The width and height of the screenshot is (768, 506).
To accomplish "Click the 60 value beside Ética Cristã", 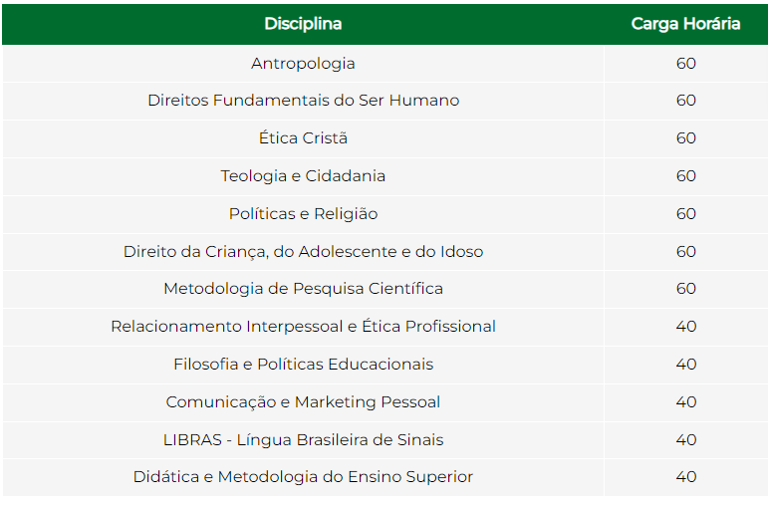I will [x=685, y=138].
